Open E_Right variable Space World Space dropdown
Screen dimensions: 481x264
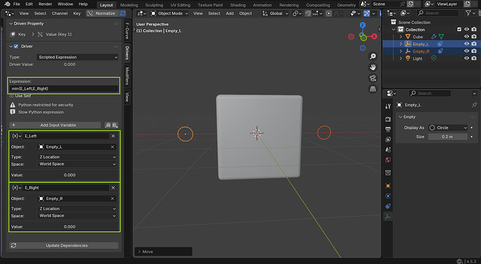pyautogui.click(x=77, y=215)
